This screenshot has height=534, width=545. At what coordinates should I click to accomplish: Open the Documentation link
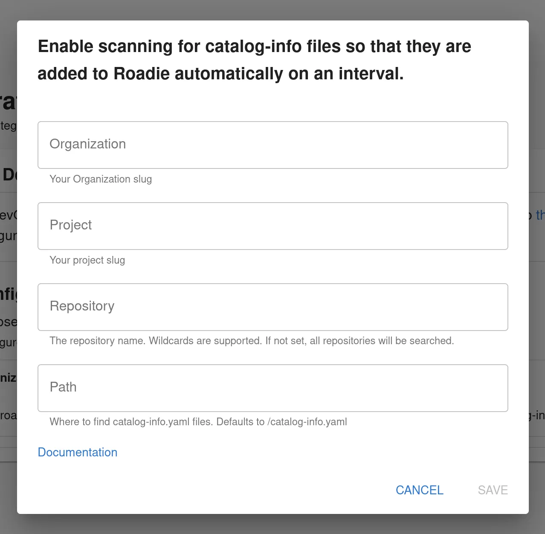[78, 452]
